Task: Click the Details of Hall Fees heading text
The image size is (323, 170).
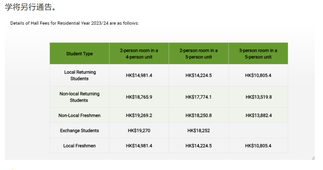Action: (75, 23)
